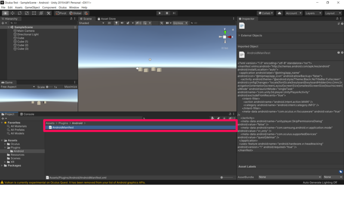Expand the Packages folder
This screenshot has width=344, height=203.
point(2,166)
